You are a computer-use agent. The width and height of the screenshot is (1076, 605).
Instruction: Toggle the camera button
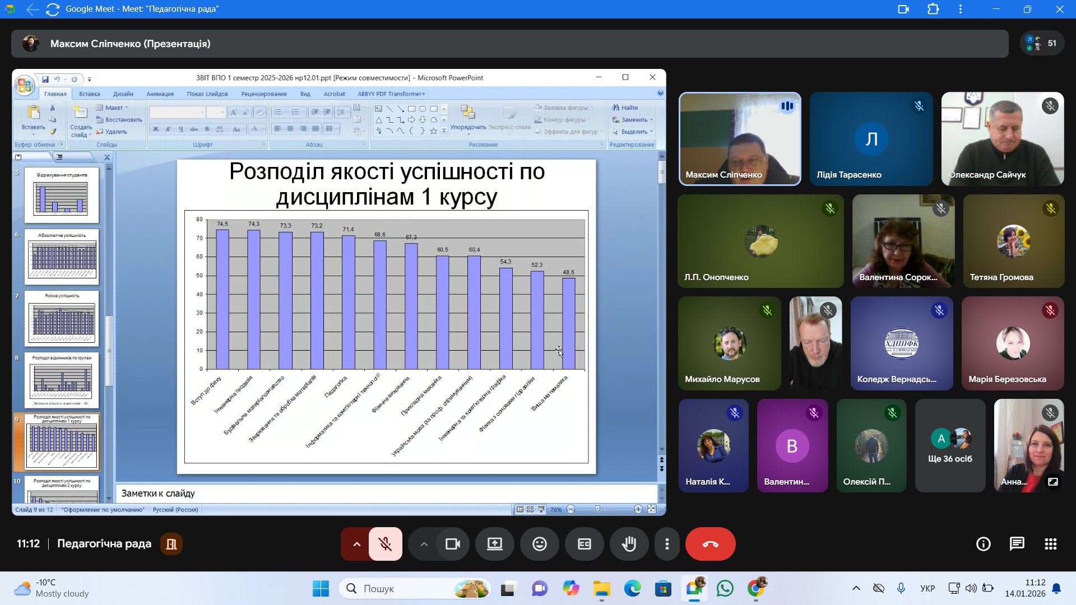452,544
